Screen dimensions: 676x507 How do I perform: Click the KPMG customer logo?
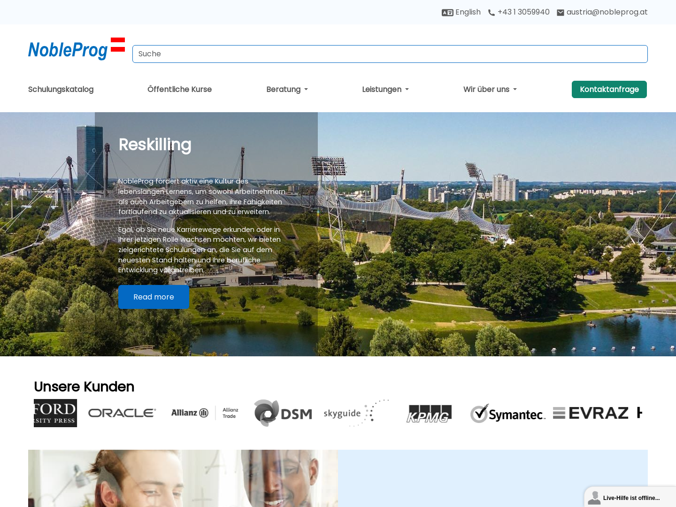pos(430,414)
